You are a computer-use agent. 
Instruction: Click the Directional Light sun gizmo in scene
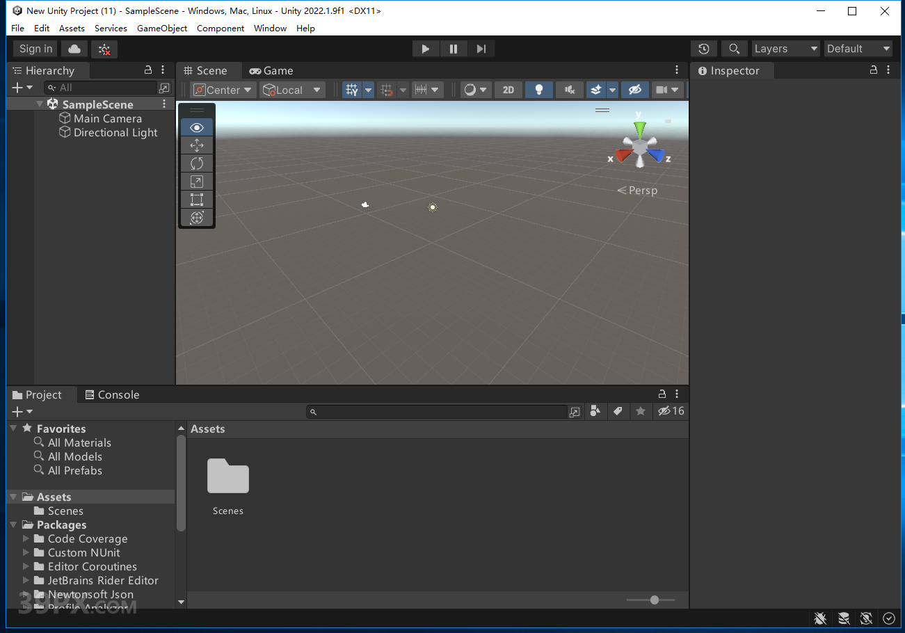tap(433, 207)
